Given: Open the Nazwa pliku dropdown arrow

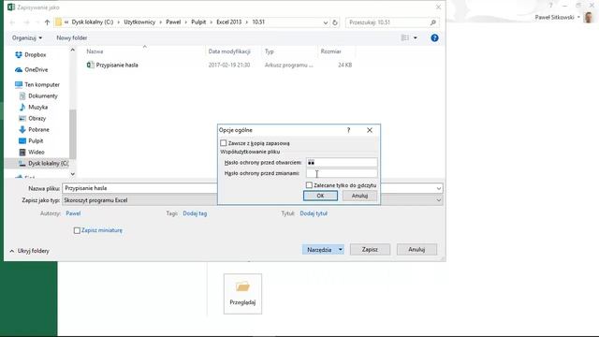Looking at the screenshot, I should pyautogui.click(x=439, y=188).
